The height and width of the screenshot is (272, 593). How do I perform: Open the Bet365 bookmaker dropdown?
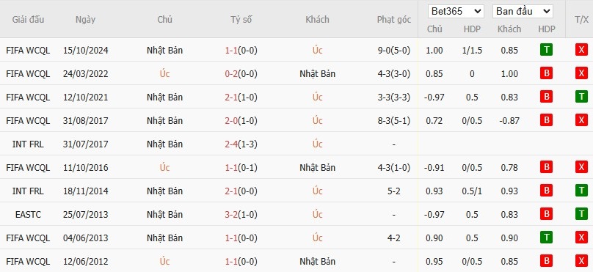456,11
